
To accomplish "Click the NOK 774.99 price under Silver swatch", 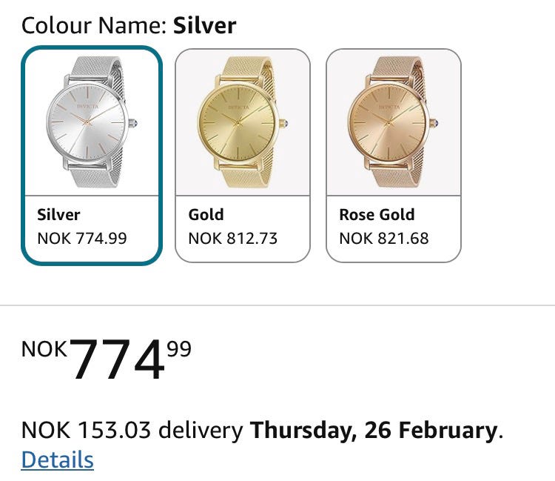I will pyautogui.click(x=82, y=239).
